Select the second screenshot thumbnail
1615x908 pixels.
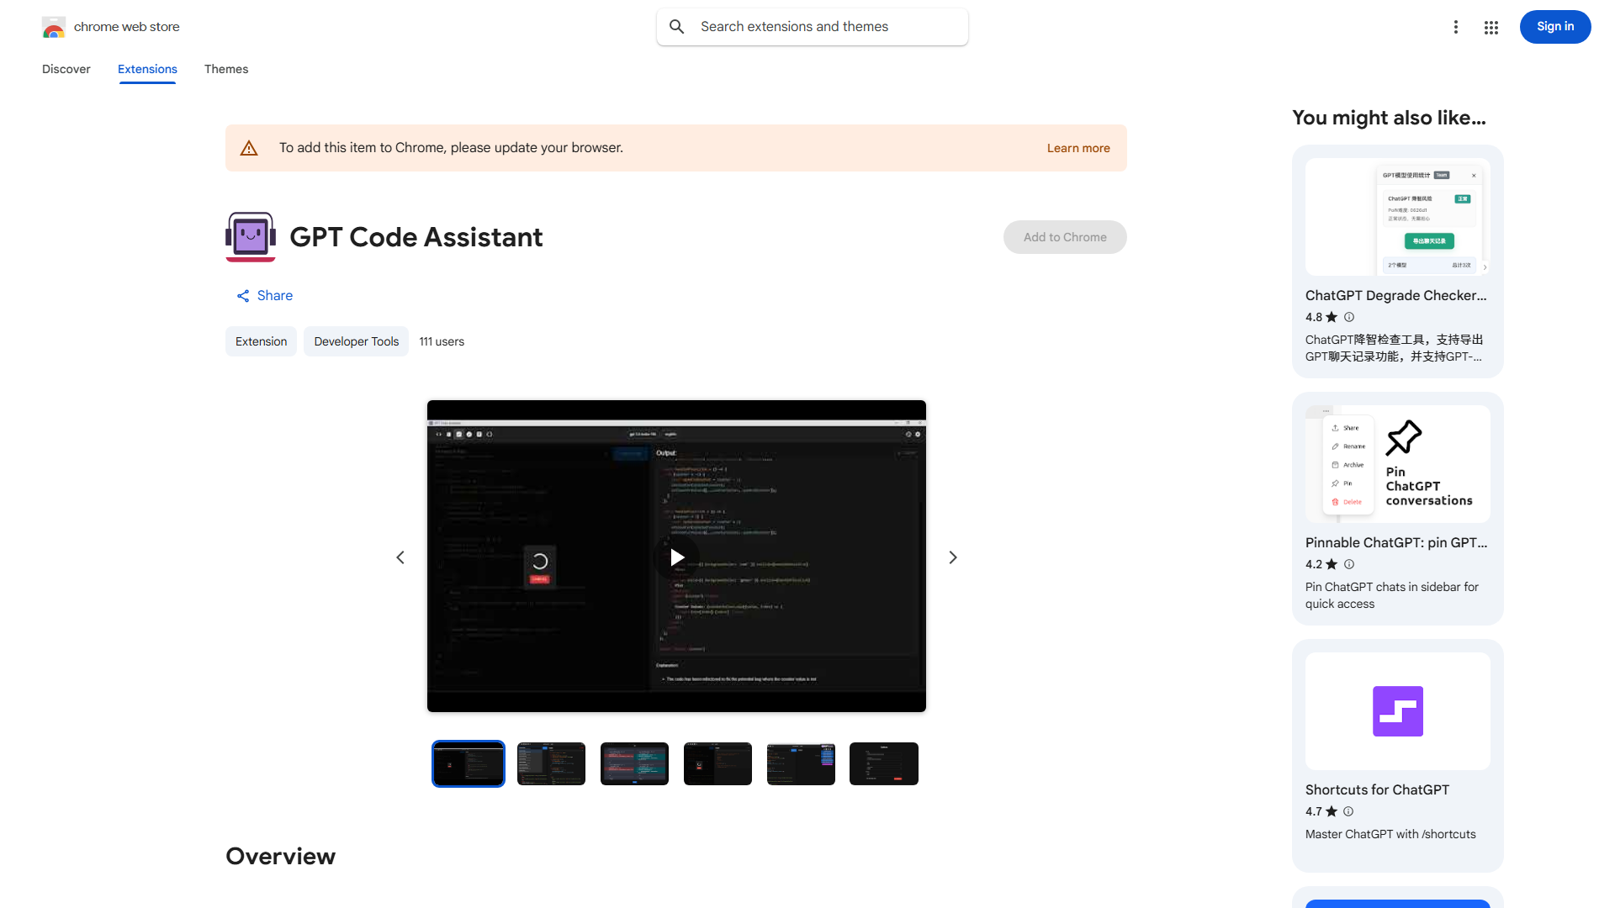click(x=551, y=763)
